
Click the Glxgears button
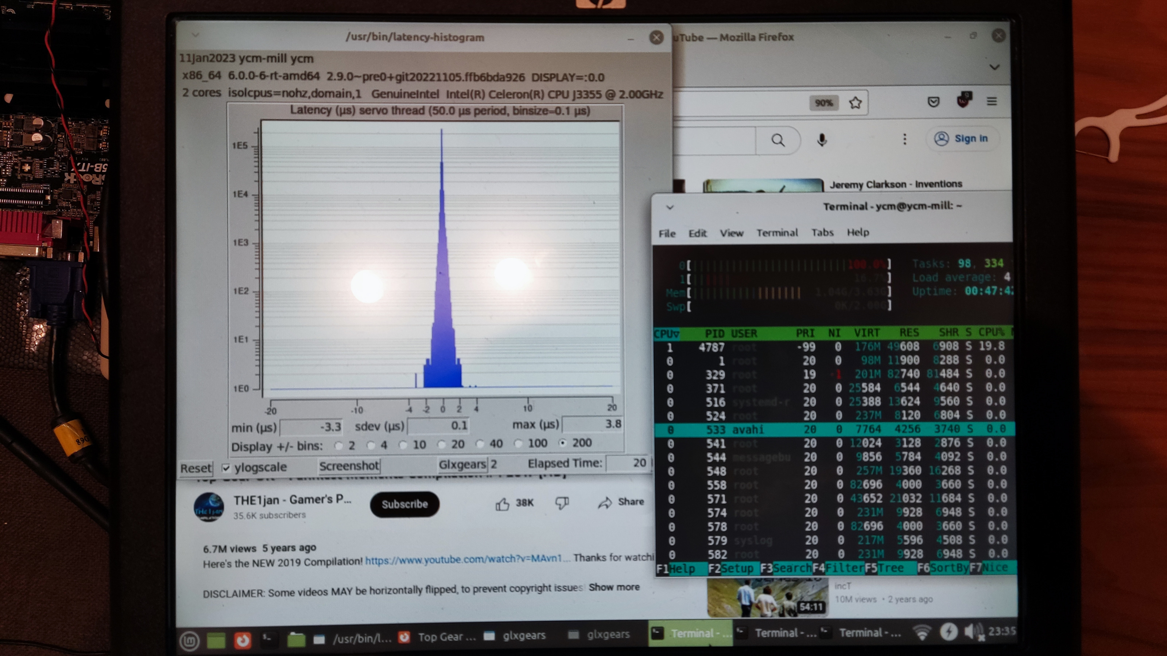tap(462, 465)
